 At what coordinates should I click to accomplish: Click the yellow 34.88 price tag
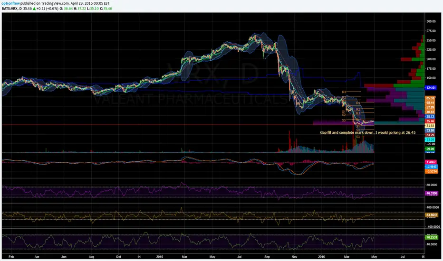pos(430,126)
